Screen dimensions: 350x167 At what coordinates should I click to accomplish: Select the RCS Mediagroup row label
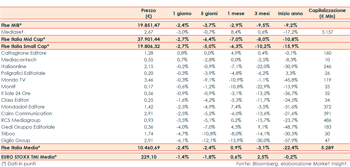click(21, 120)
